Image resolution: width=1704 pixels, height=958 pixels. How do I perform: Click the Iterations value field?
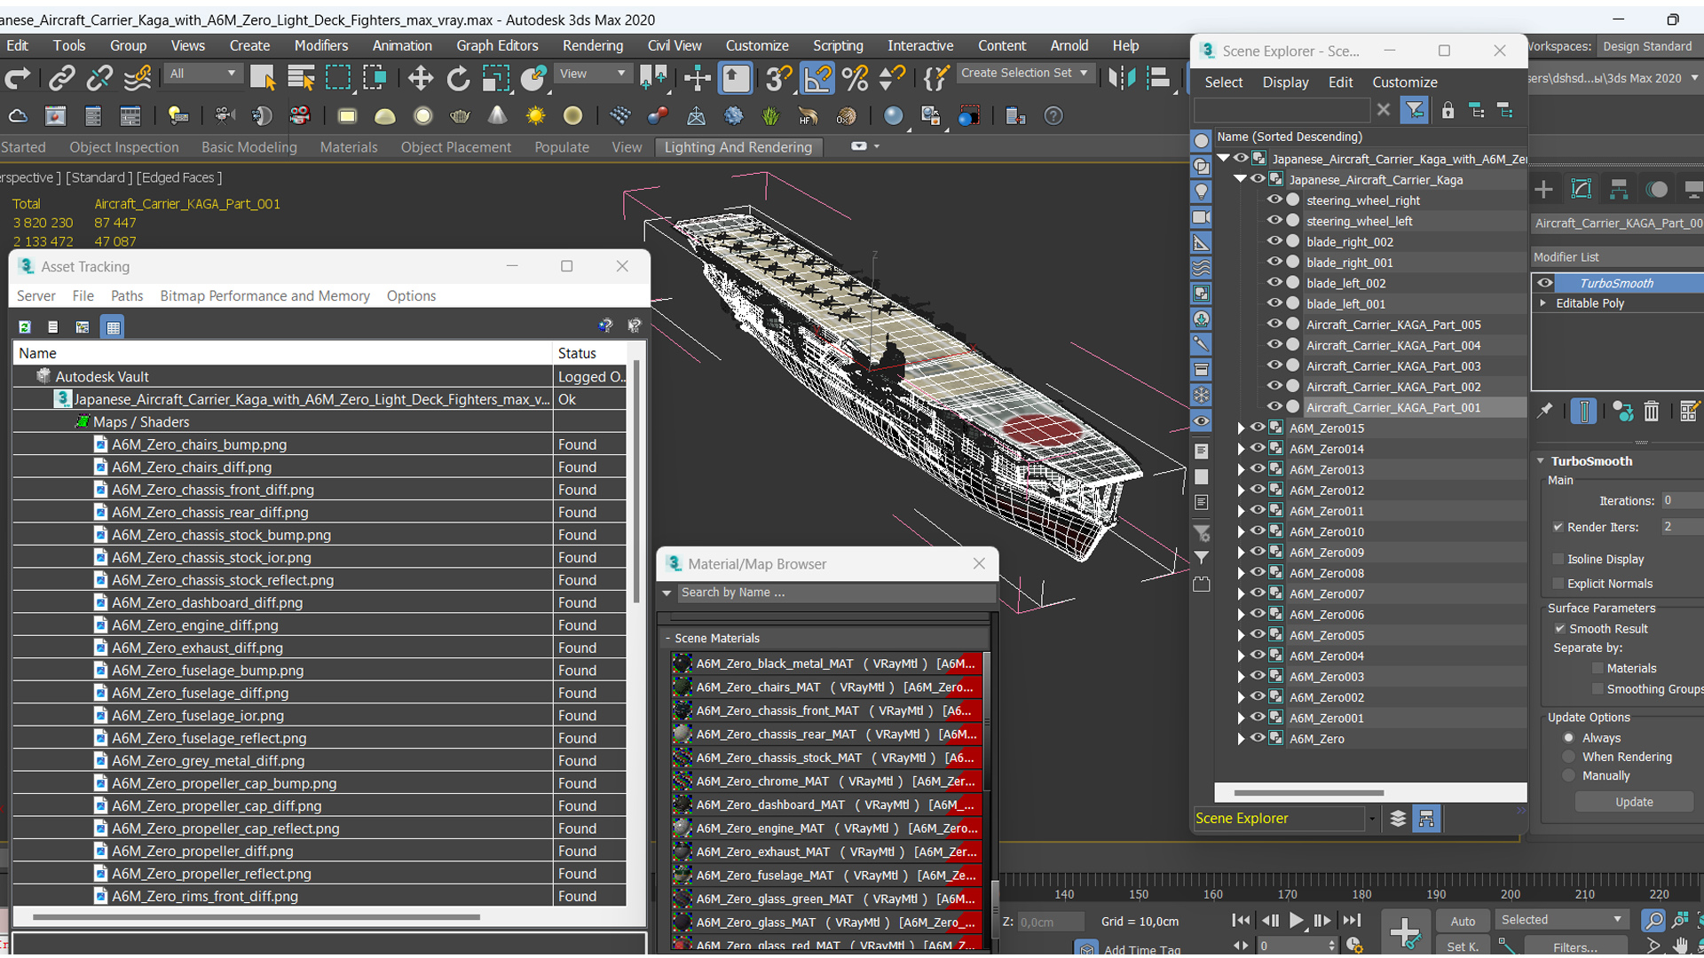coord(1682,500)
